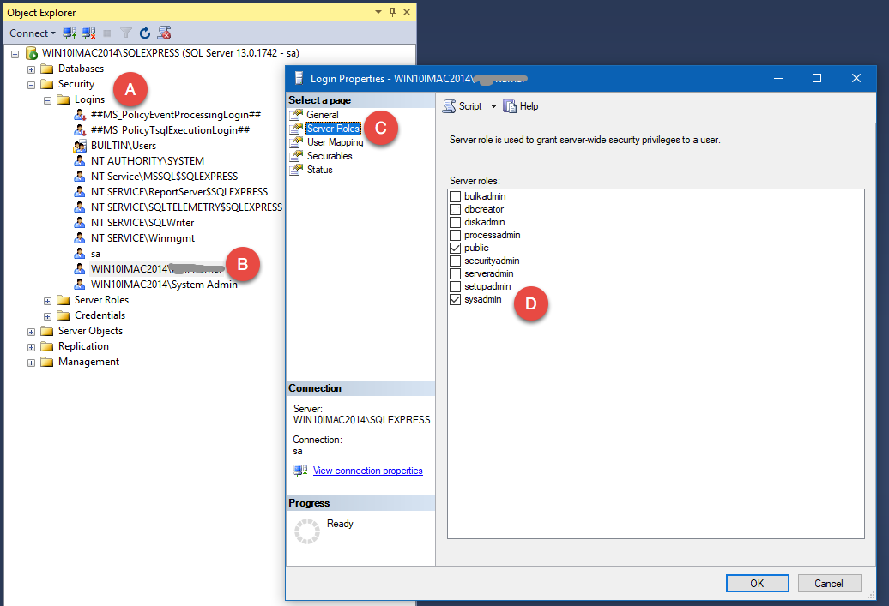Select ##MS_PolicyEventProcessingLogin## login
This screenshot has width=889, height=606.
tap(176, 115)
